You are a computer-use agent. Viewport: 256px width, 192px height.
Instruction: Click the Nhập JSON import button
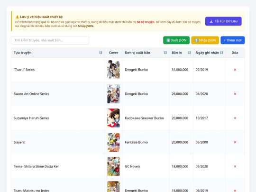tap(205, 40)
